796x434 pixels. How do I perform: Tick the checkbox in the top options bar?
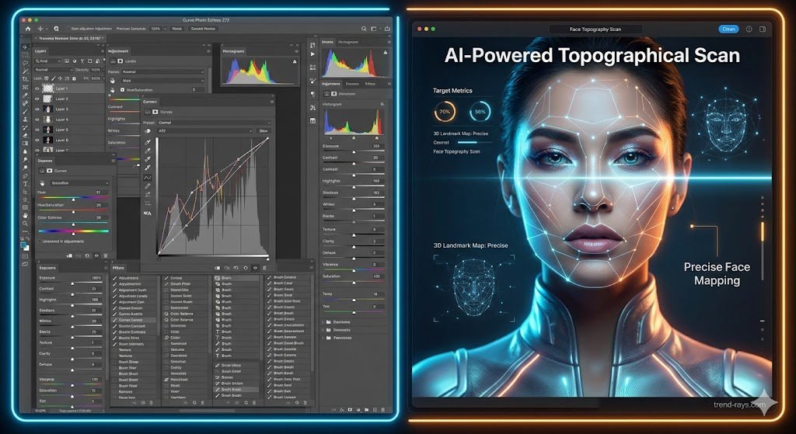pyautogui.click(x=68, y=29)
